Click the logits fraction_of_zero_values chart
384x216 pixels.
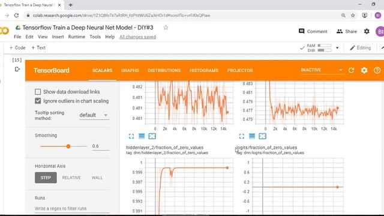pyautogui.click(x=298, y=187)
